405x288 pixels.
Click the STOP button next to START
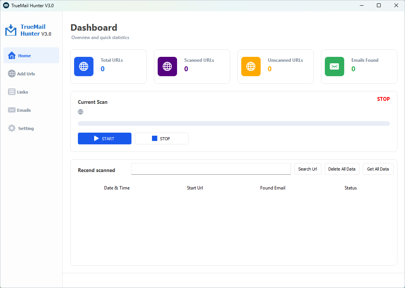pos(162,139)
